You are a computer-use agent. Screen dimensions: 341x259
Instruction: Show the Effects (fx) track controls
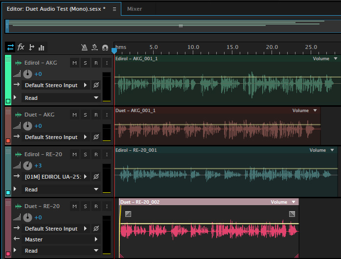click(x=21, y=47)
